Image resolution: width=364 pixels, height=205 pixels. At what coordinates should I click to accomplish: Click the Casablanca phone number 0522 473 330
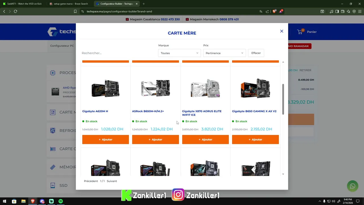[x=170, y=19]
